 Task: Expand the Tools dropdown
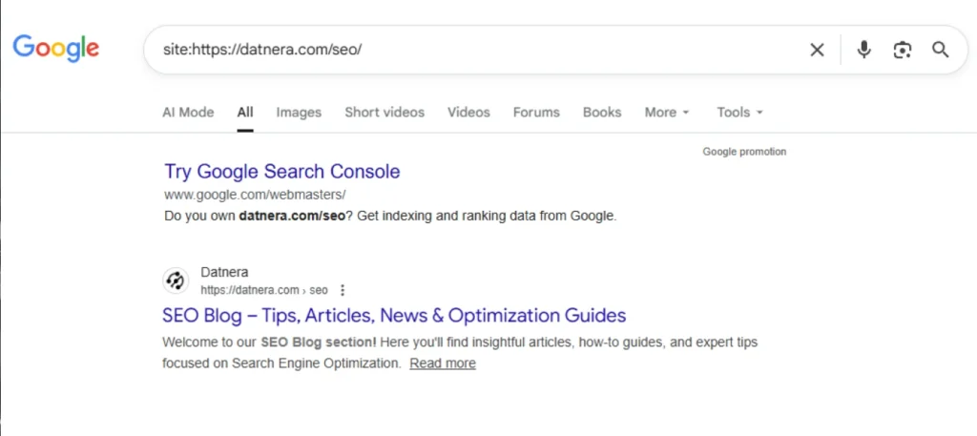pos(739,113)
